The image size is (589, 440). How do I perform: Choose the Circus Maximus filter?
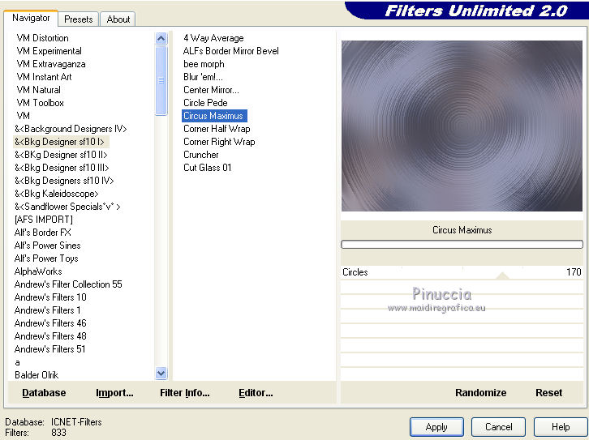[x=214, y=116]
